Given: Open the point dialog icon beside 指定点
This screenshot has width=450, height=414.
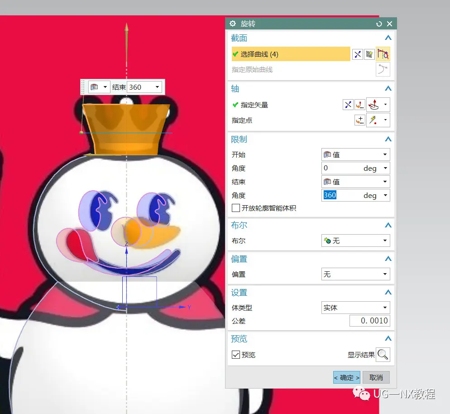Looking at the screenshot, I should click(360, 120).
